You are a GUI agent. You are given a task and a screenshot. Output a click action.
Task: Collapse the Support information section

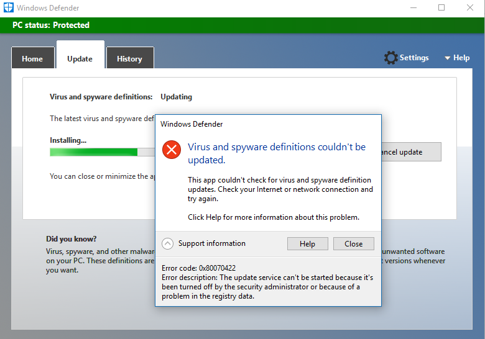coord(167,243)
